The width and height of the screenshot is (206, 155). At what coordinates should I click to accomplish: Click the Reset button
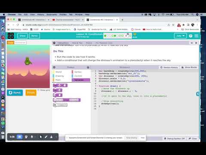click(x=15, y=93)
